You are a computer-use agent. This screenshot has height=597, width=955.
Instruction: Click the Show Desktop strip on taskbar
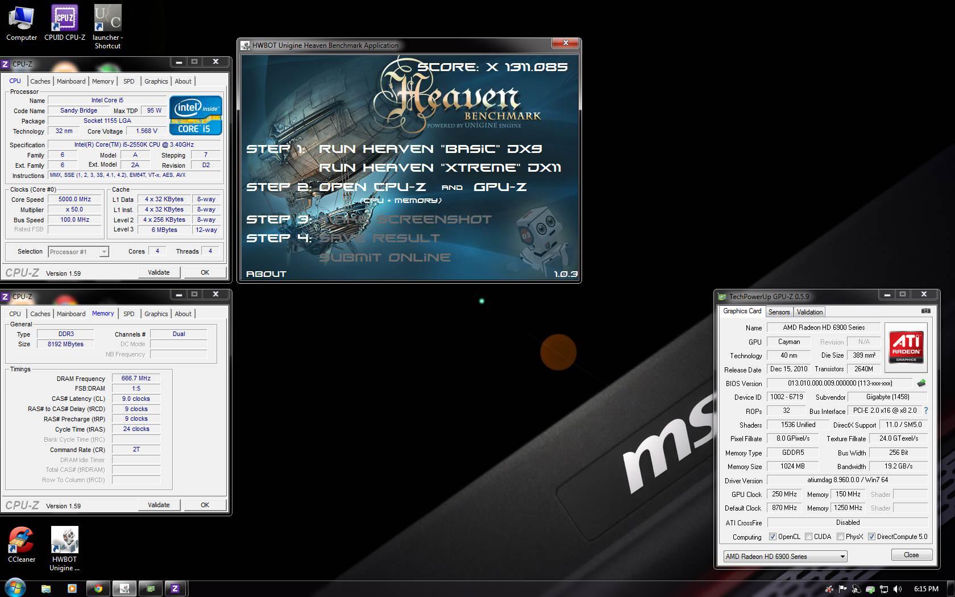click(951, 588)
